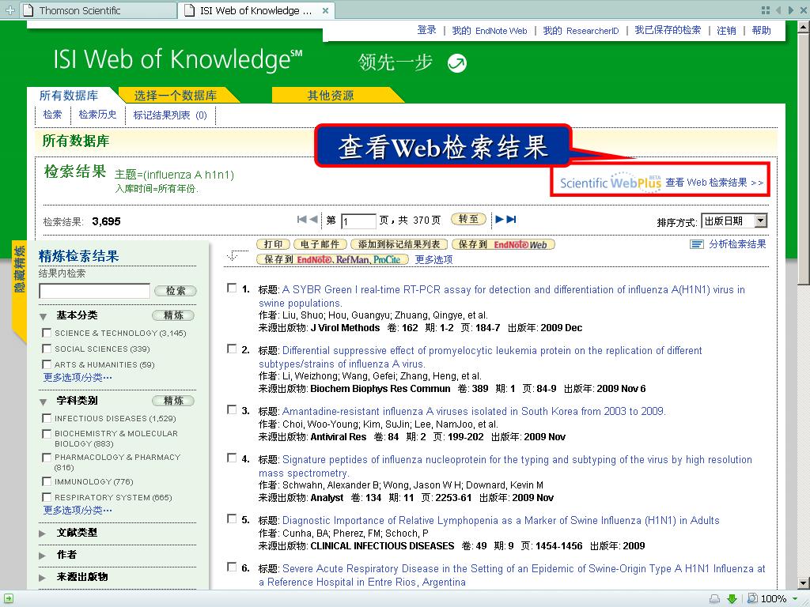
Task: Expand the 作者 section
Action: [43, 556]
